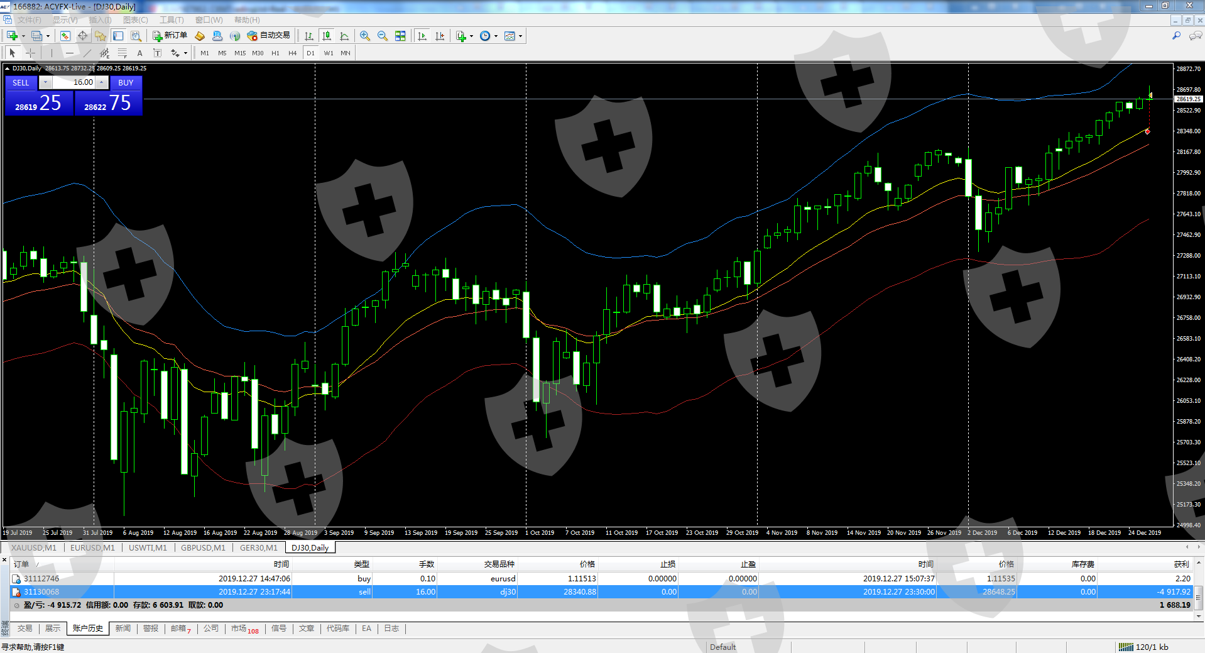The image size is (1205, 653).
Task: Click the Zoom Out magnifier icon
Action: tap(382, 36)
